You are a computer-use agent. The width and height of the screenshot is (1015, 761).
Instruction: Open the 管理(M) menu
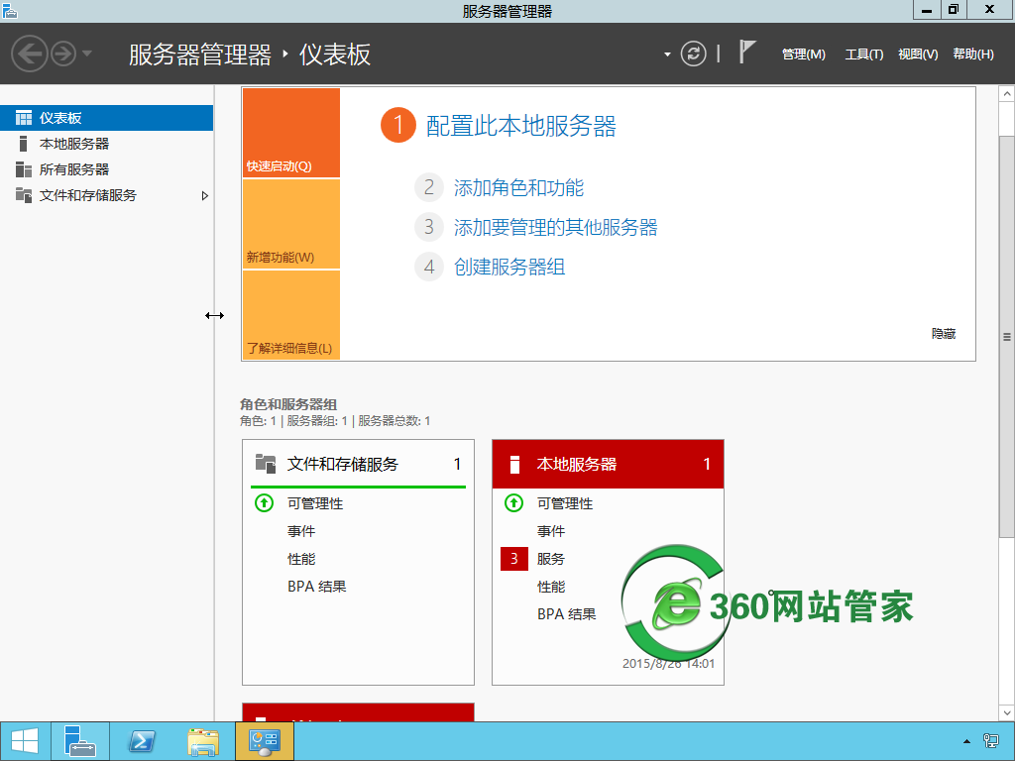pos(803,54)
